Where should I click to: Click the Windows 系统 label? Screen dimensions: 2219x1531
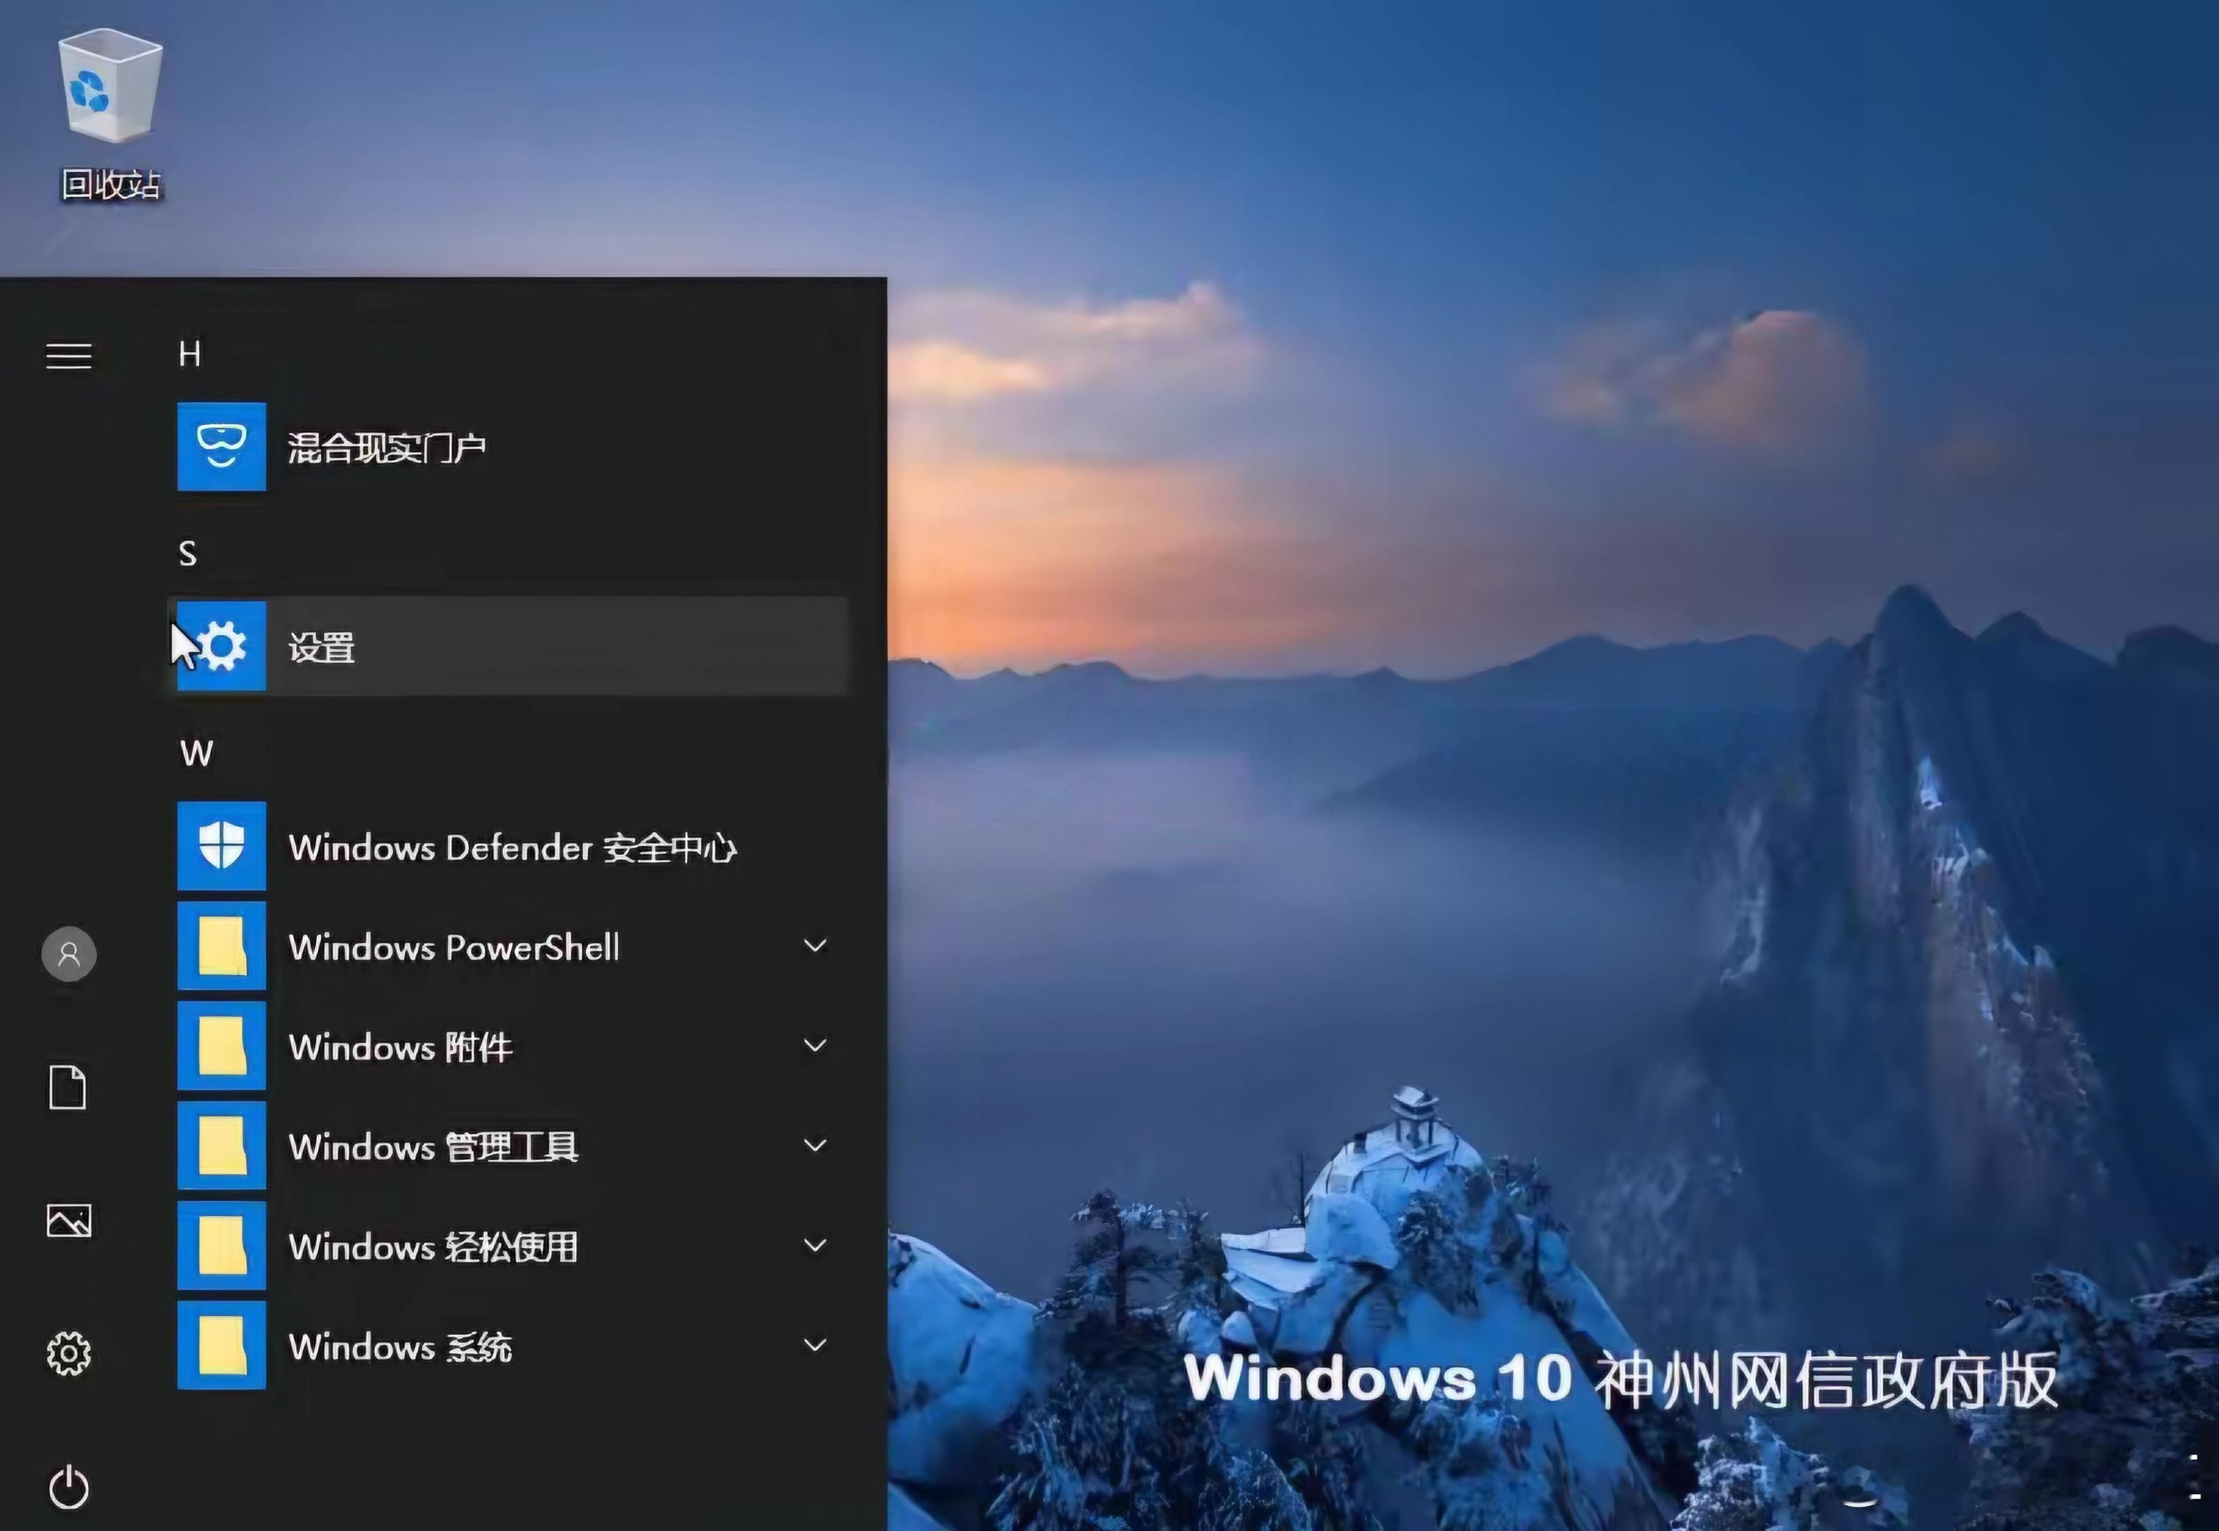pos(401,1347)
